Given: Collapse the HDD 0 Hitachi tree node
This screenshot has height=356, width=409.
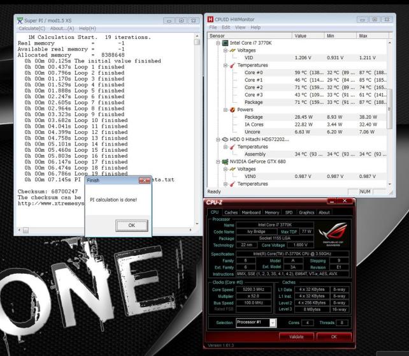Looking at the screenshot, I should [218, 140].
